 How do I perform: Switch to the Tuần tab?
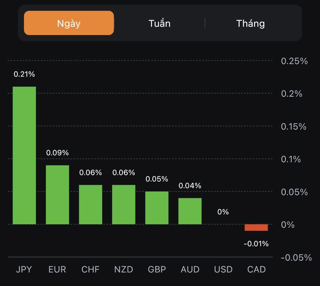tap(159, 23)
